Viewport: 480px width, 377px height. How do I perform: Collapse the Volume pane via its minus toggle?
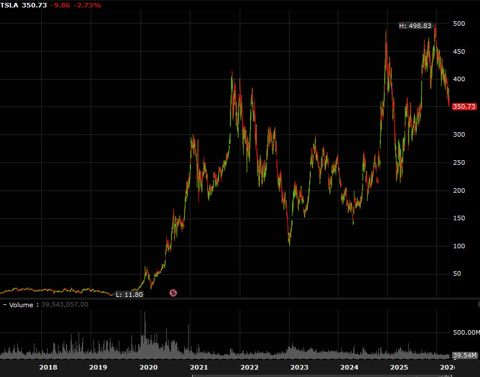[5, 305]
